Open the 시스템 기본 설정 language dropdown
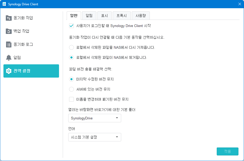244x161 pixels. tap(95, 137)
